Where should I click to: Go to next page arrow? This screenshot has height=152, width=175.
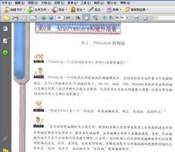coord(51,18)
